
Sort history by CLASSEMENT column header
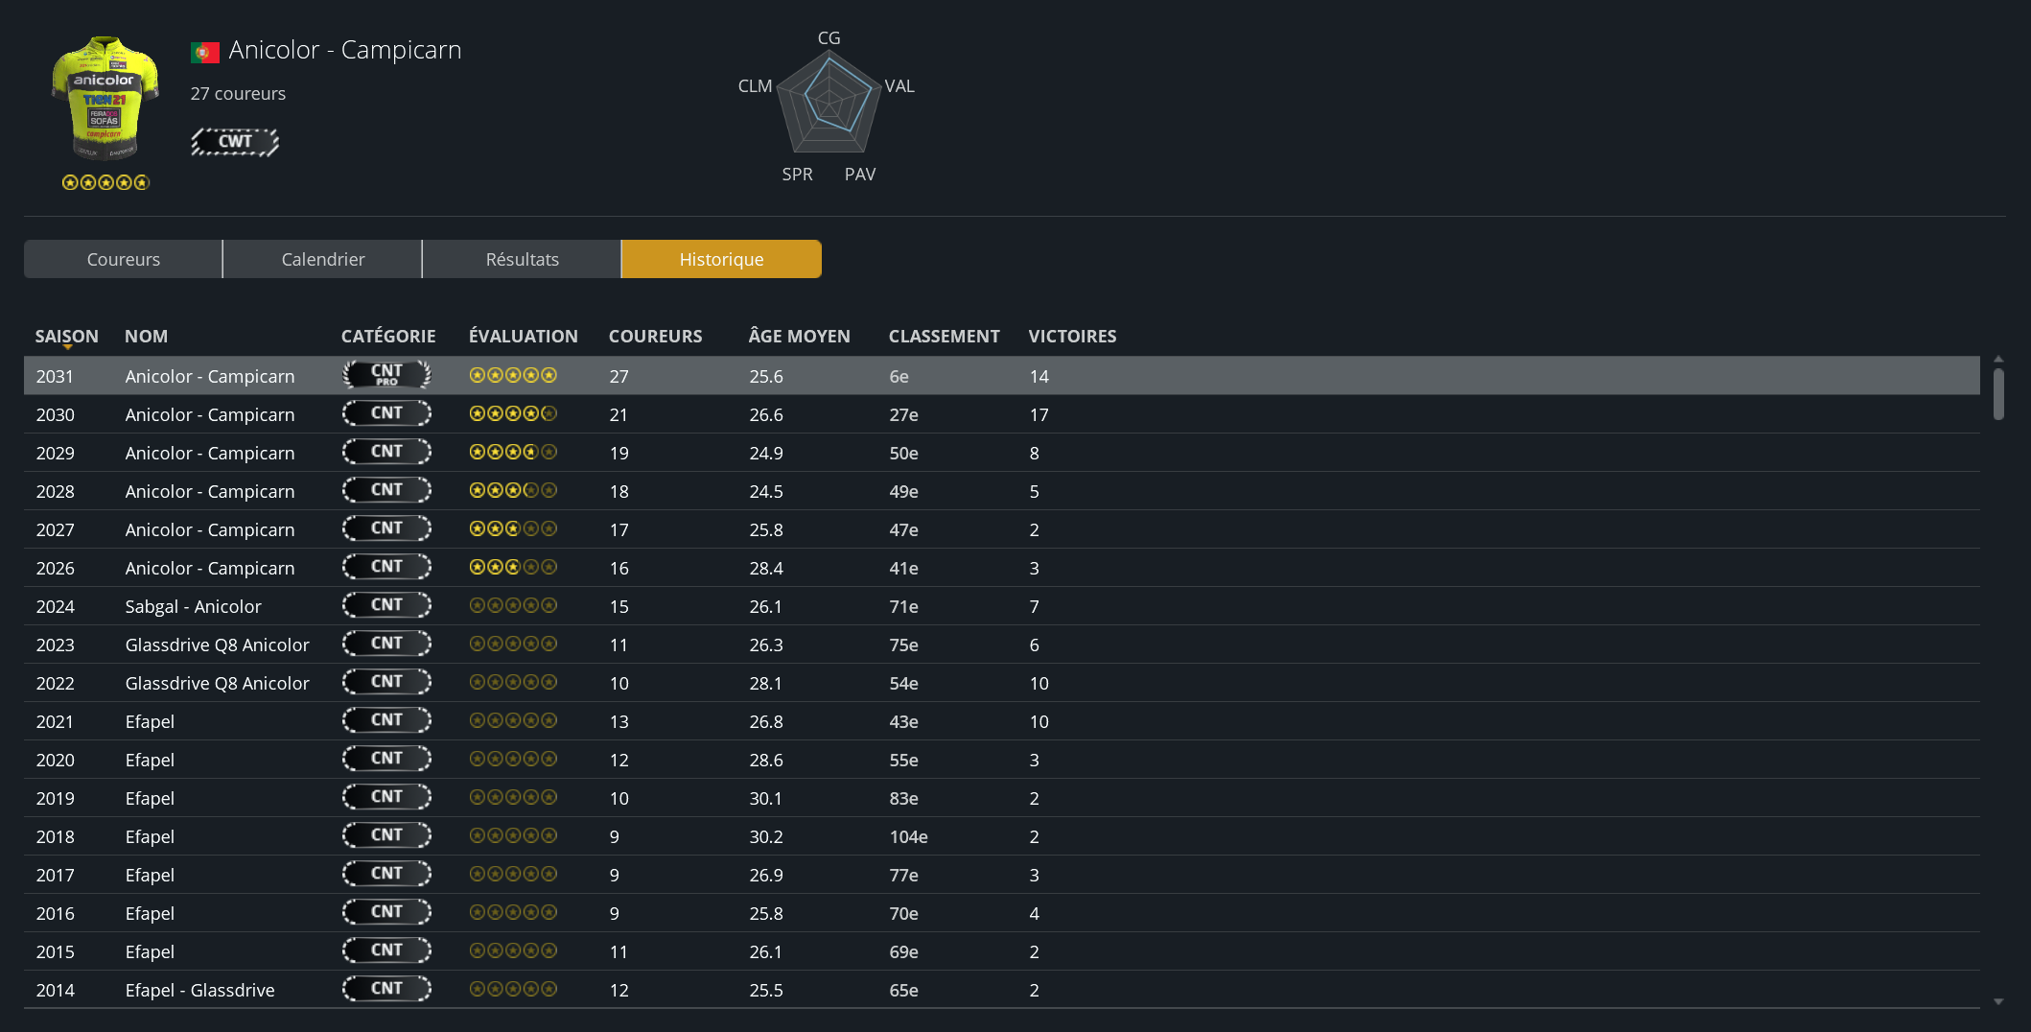[x=944, y=337]
